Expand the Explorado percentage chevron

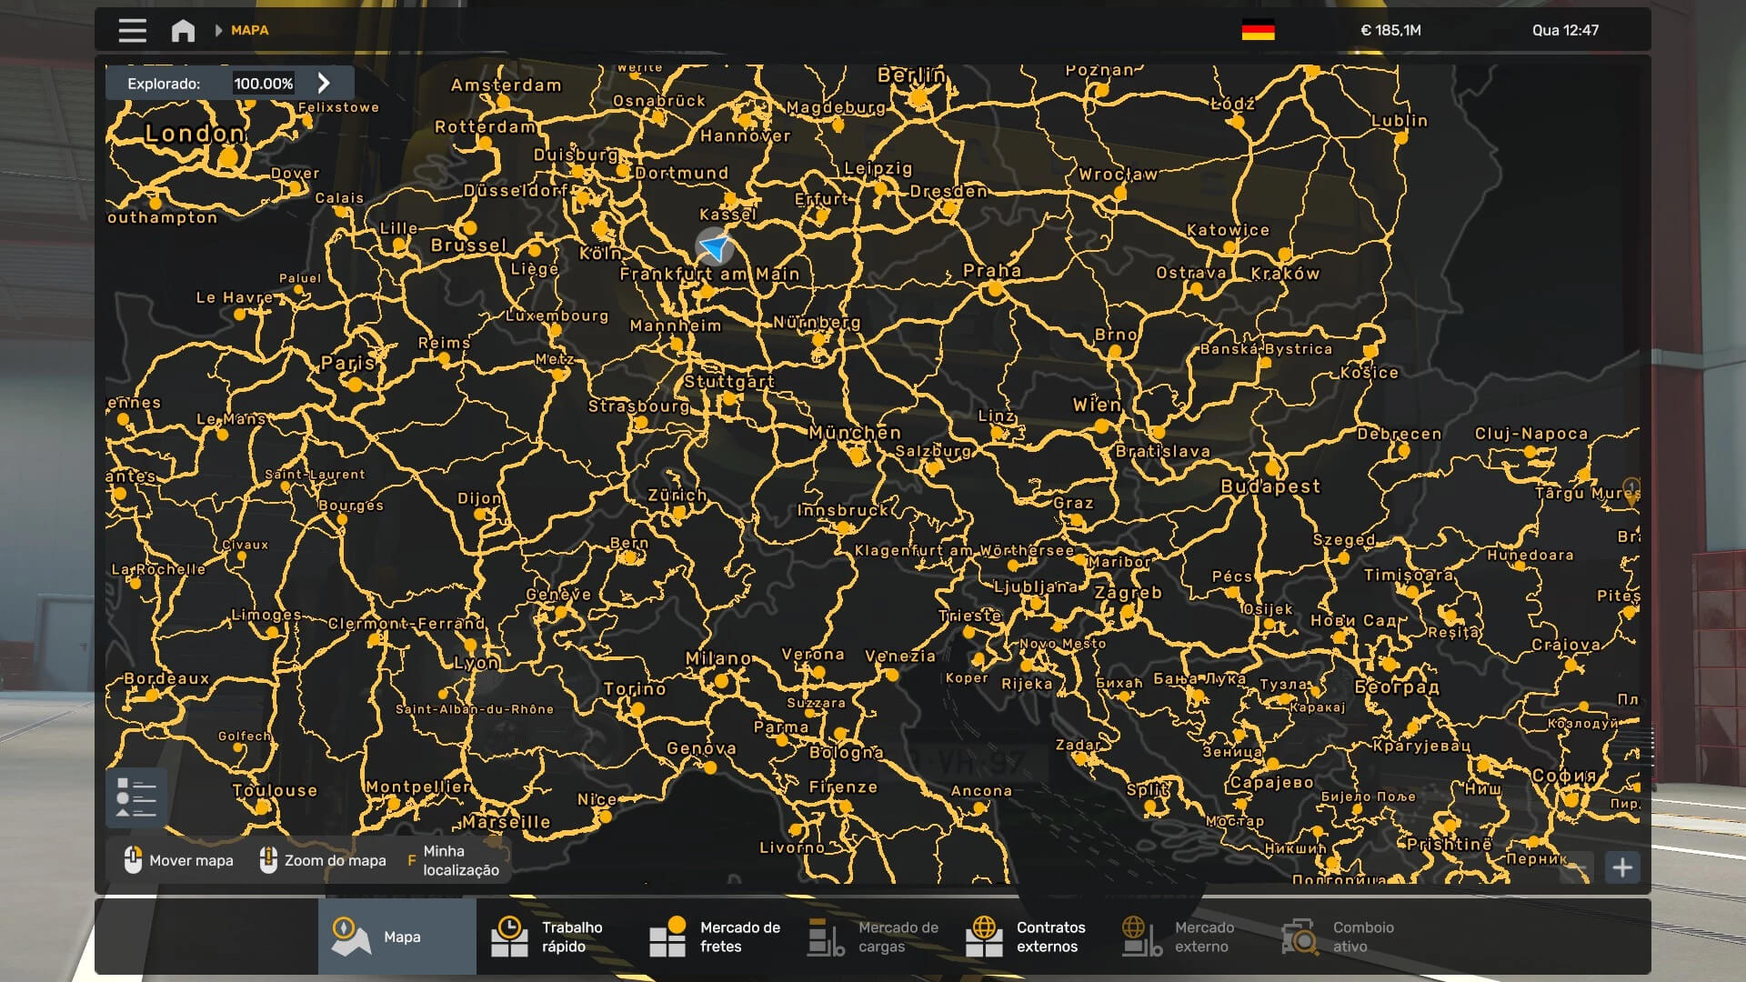pos(325,84)
